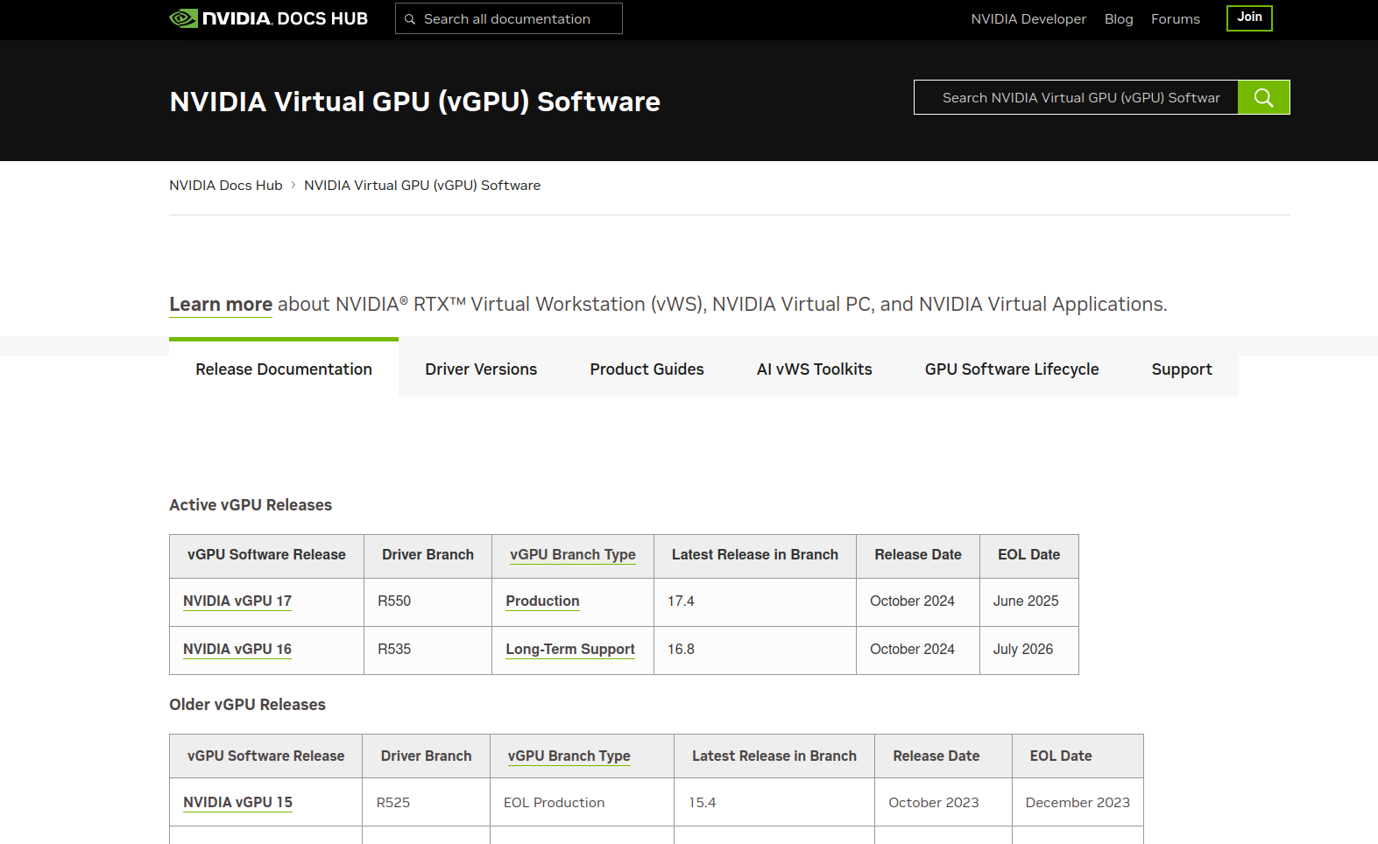The width and height of the screenshot is (1378, 844).
Task: Select the Release Documentation tab
Action: (x=284, y=369)
